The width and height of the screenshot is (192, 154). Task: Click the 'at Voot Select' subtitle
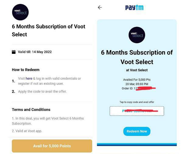(x=137, y=70)
